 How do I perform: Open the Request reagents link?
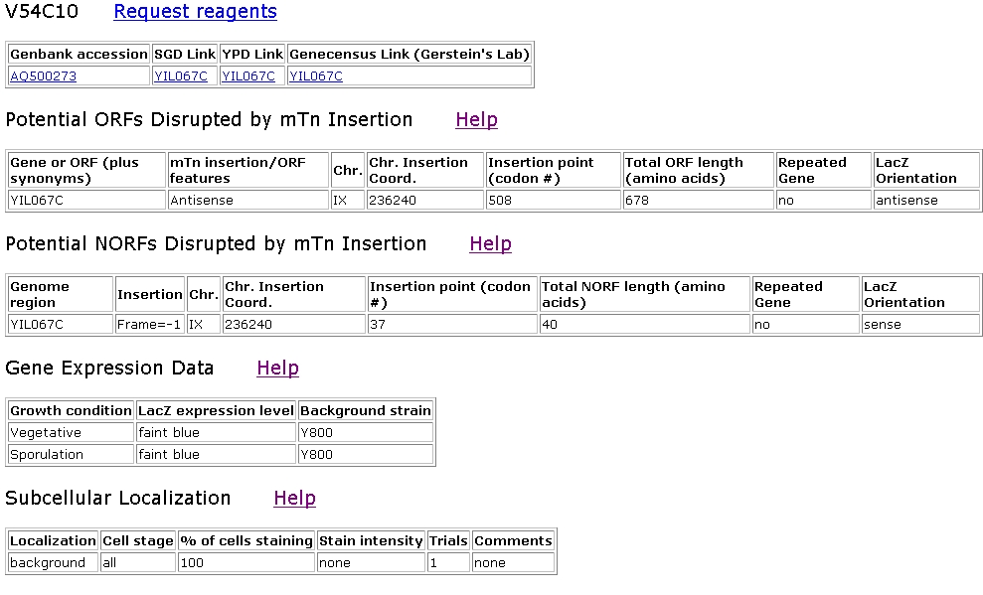pos(195,11)
